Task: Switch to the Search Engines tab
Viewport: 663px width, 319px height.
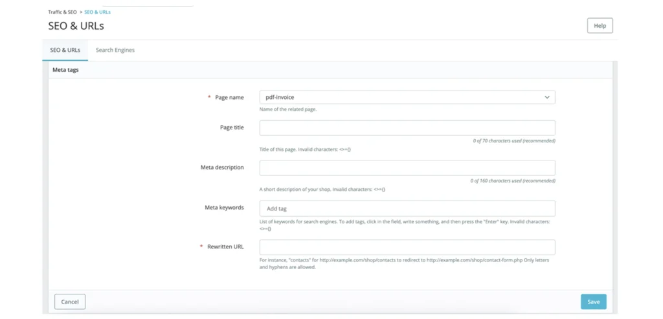Action: 115,50
